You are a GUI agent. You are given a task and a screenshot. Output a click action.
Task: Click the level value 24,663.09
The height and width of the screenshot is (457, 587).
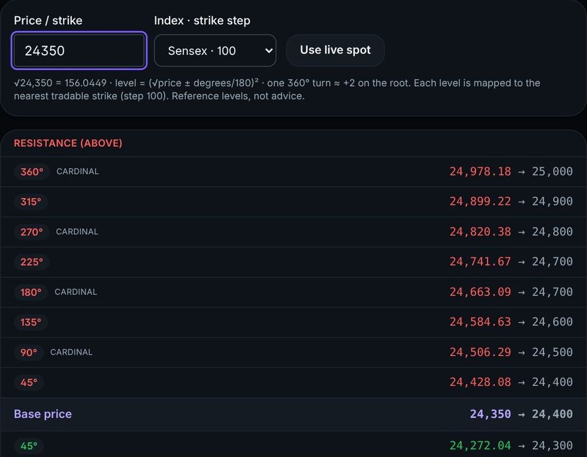(480, 292)
